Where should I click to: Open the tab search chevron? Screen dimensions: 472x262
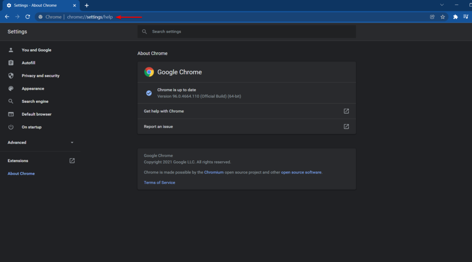(442, 5)
